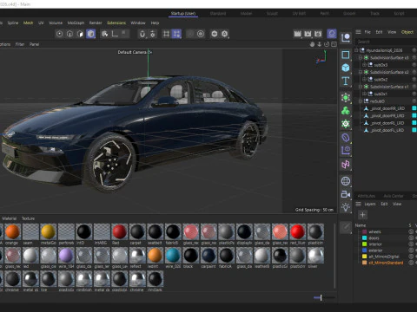Select the rectangle spline tool icon
417x312 pixels.
[x=346, y=55]
